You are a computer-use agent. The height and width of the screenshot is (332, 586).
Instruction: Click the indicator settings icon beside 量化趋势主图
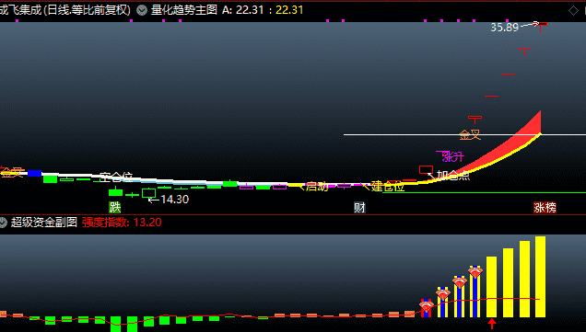point(142,10)
